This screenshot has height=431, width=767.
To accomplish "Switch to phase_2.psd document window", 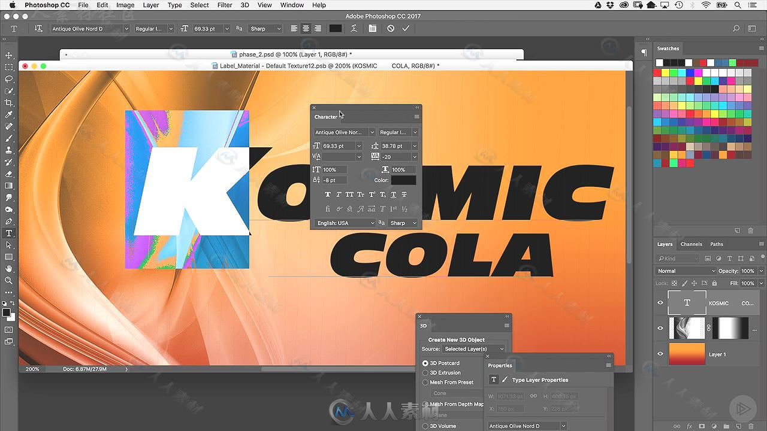I will tap(291, 54).
